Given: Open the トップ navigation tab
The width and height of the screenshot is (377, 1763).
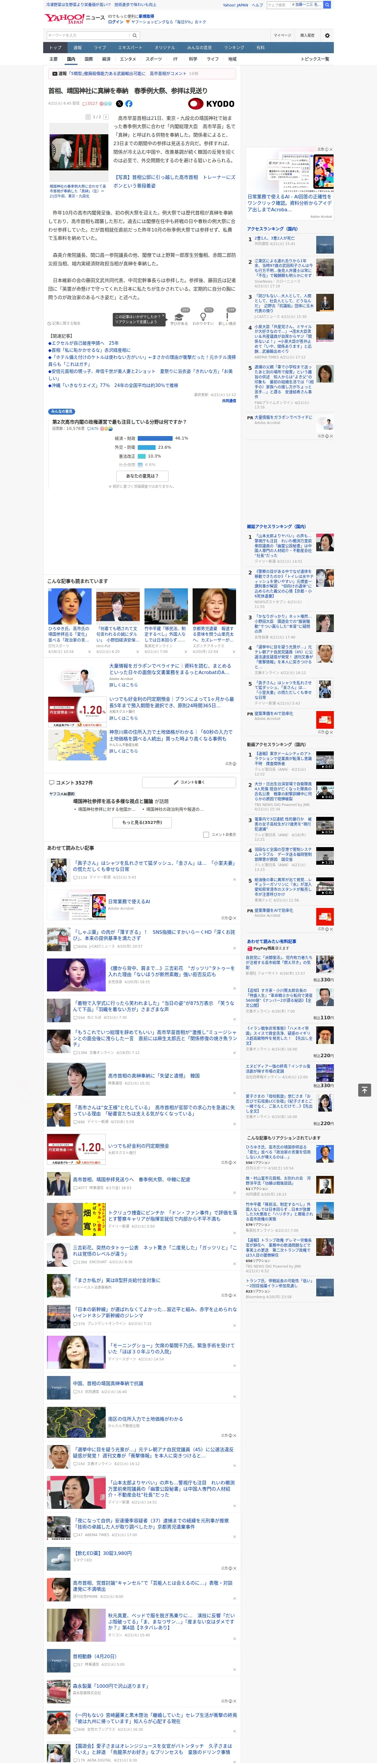Looking at the screenshot, I should (55, 48).
